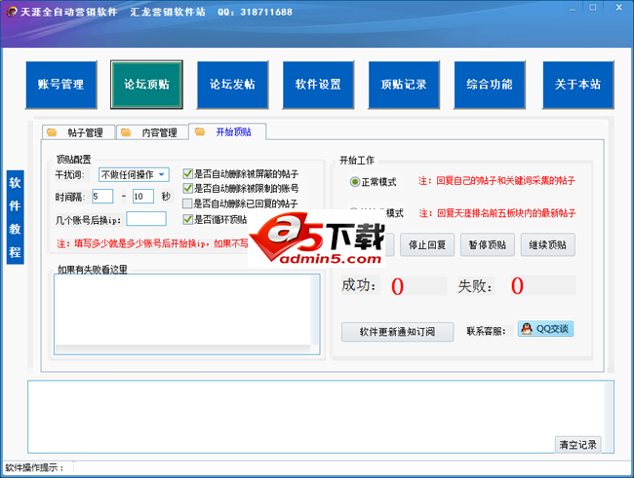Click the 失败 count value
Screen dimensions: 634x478
[517, 286]
